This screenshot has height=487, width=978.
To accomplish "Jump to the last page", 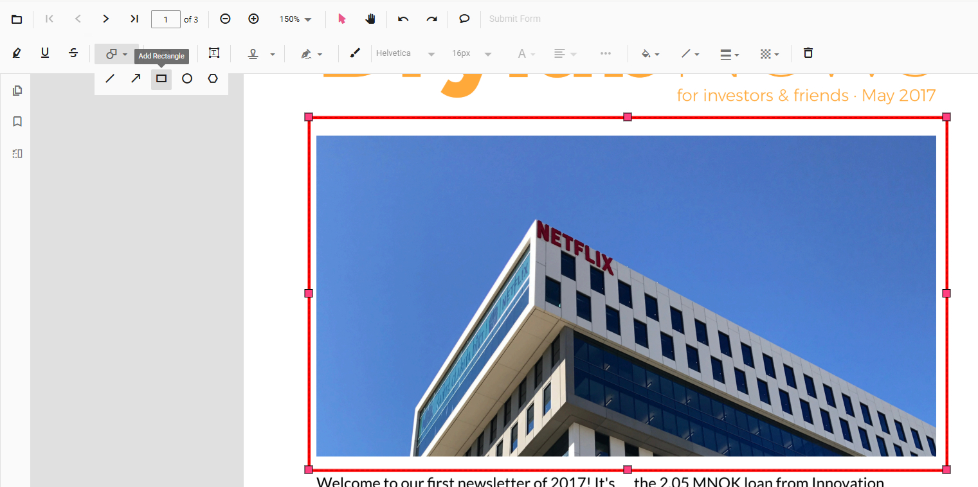I will tap(134, 19).
